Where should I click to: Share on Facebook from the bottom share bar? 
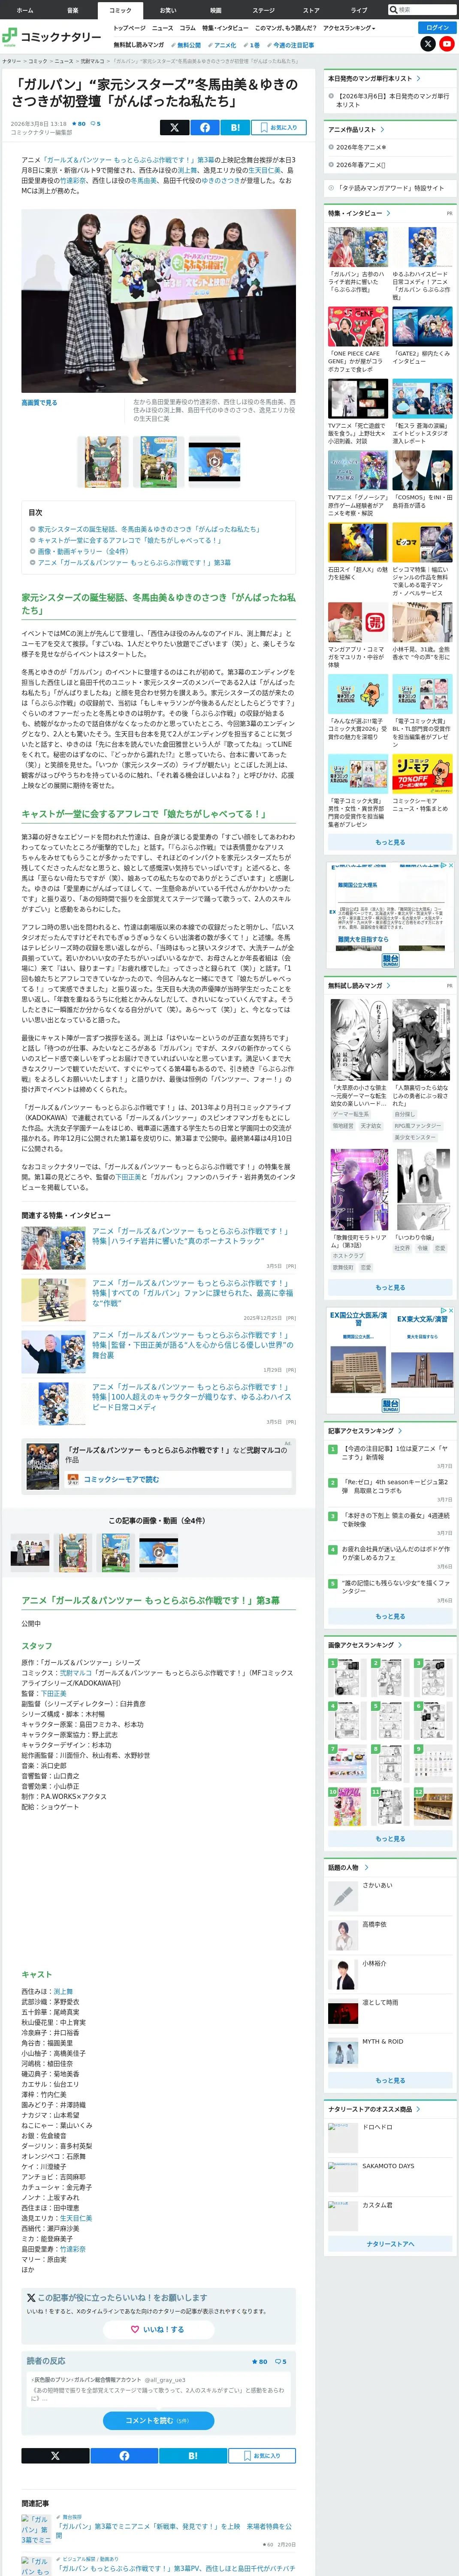(124, 2455)
